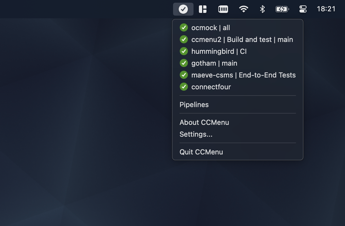Click the success icon next to connectfour

click(184, 86)
